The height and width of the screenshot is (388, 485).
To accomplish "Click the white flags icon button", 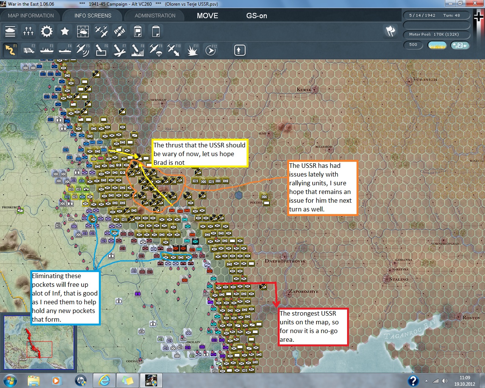I will point(390,31).
